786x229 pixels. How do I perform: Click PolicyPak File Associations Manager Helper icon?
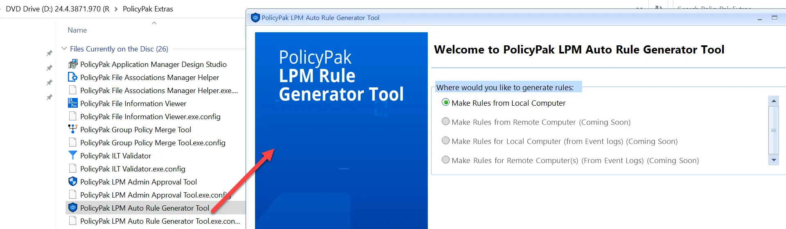click(73, 77)
